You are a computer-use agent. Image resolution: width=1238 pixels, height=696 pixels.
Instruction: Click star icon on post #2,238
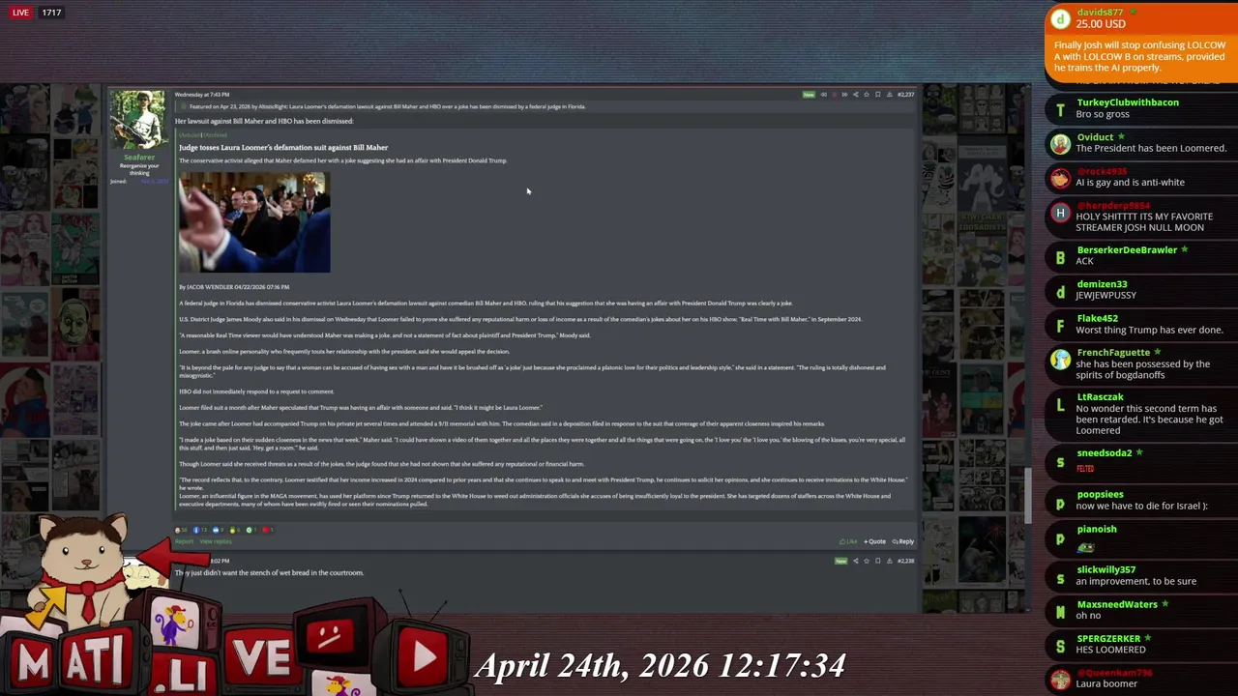click(867, 561)
